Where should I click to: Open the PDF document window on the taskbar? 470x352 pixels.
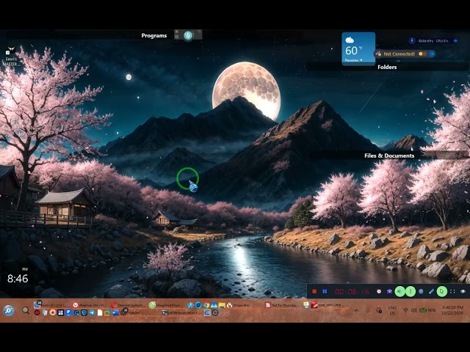tap(328, 305)
